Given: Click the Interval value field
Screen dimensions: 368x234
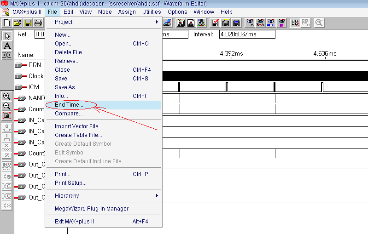Looking at the screenshot, I should click(247, 34).
